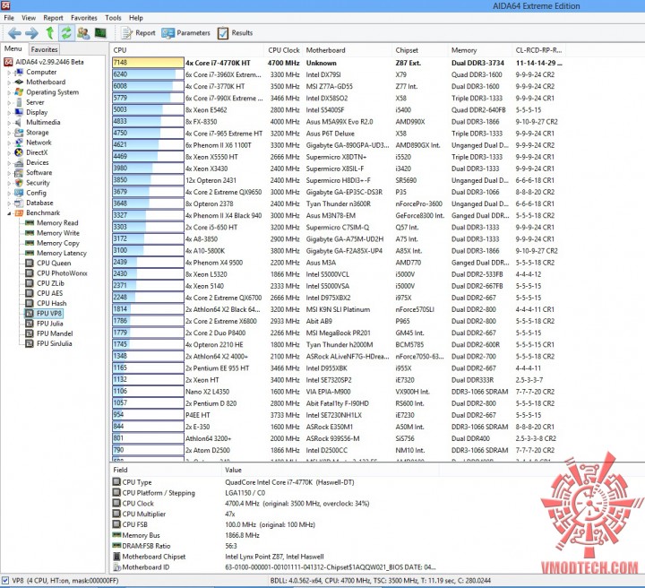Click the Back navigation arrow
This screenshot has height=588, width=645.
point(14,33)
